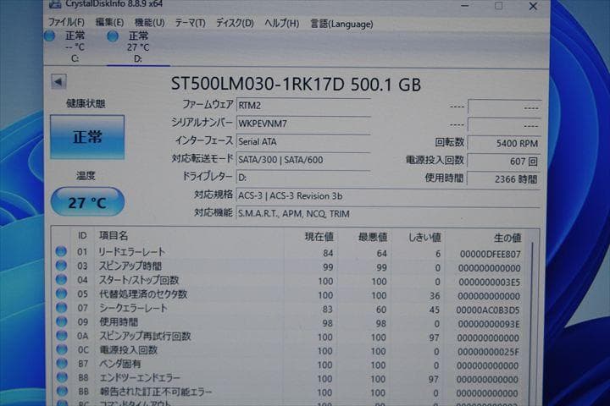Open the ファイル(F) menu
Screen dimensions: 610x406
pyautogui.click(x=66, y=23)
